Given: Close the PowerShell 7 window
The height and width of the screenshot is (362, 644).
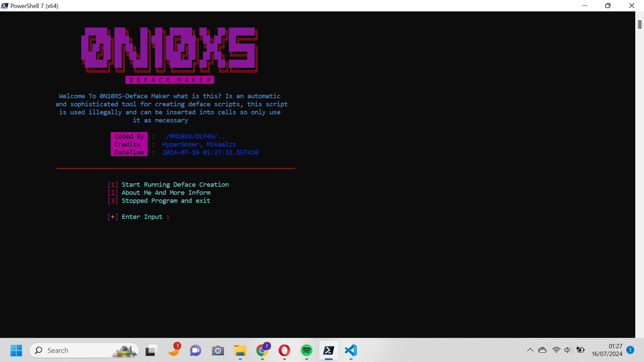Looking at the screenshot, I should (632, 6).
